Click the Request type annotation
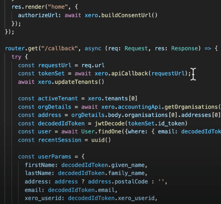Viewport: 221px width, 204px height. (136, 48)
